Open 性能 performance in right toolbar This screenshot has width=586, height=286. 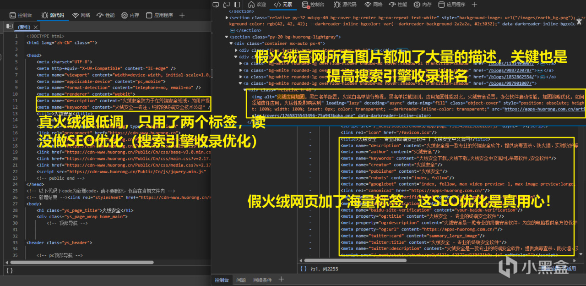pyautogui.click(x=397, y=5)
